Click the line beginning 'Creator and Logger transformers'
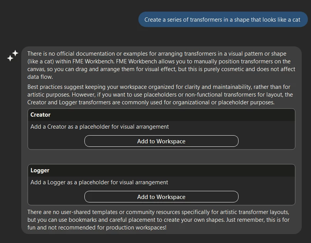 click(151, 102)
